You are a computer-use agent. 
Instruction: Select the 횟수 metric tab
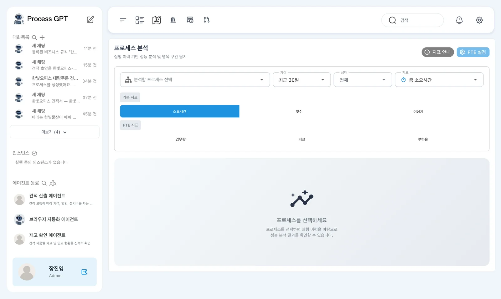point(299,111)
